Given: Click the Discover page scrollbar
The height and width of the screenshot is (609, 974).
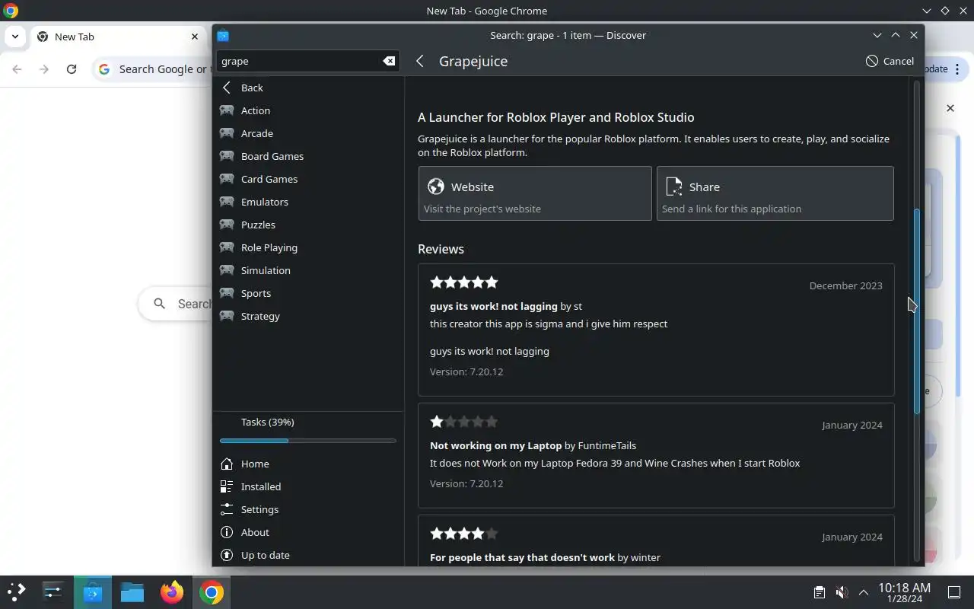Looking at the screenshot, I should (x=917, y=312).
